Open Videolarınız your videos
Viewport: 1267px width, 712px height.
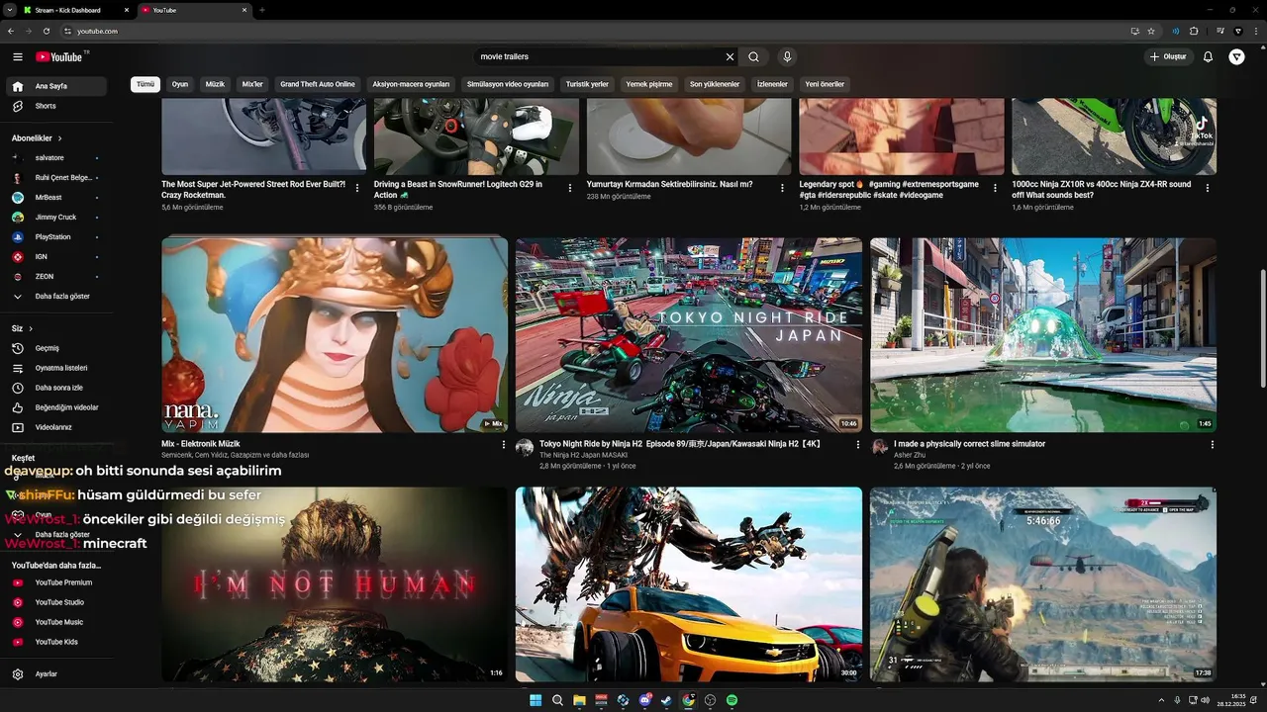click(54, 427)
